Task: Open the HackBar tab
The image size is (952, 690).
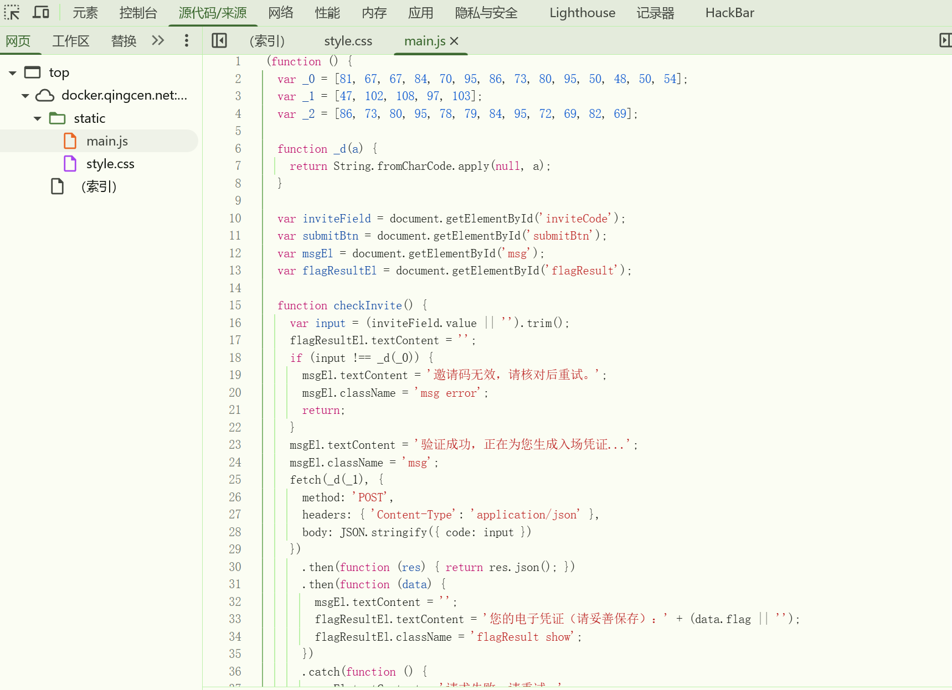Action: pos(729,13)
